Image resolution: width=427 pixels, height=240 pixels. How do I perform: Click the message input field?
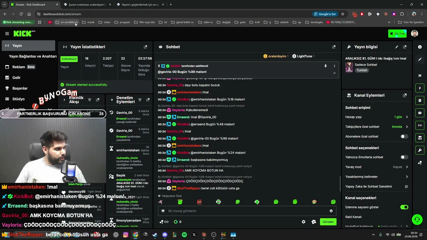(x=247, y=211)
